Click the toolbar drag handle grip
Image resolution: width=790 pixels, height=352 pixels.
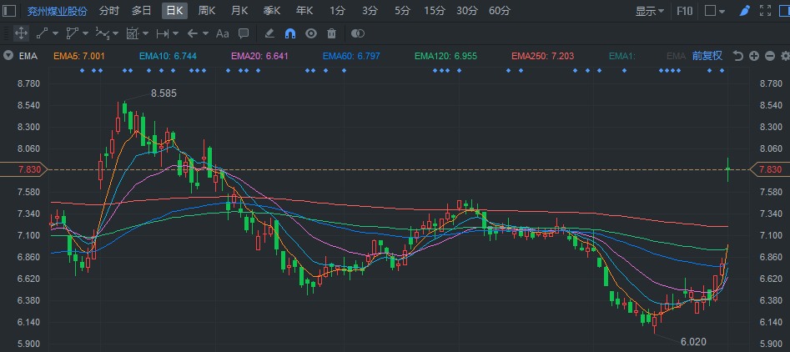[x=6, y=33]
